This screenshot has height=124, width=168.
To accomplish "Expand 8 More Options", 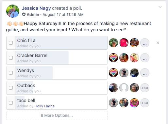I will (x=57, y=116).
